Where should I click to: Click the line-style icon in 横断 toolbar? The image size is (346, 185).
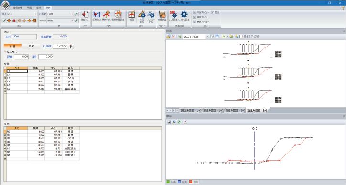[185, 122]
